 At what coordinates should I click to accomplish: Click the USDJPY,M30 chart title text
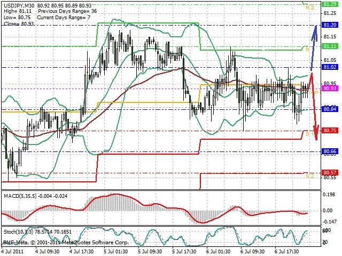click(19, 5)
